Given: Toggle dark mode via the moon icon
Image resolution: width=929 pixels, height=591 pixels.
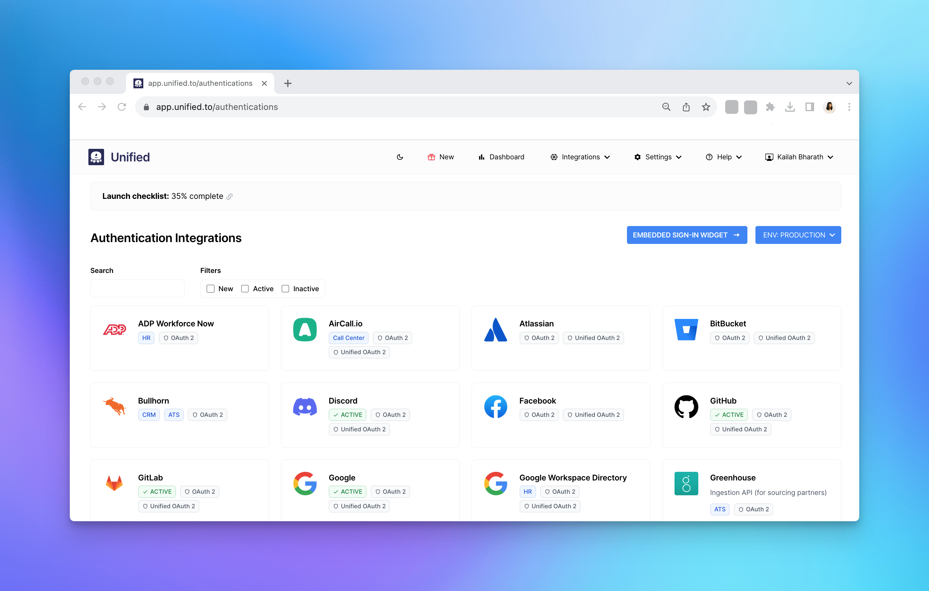Looking at the screenshot, I should coord(400,157).
